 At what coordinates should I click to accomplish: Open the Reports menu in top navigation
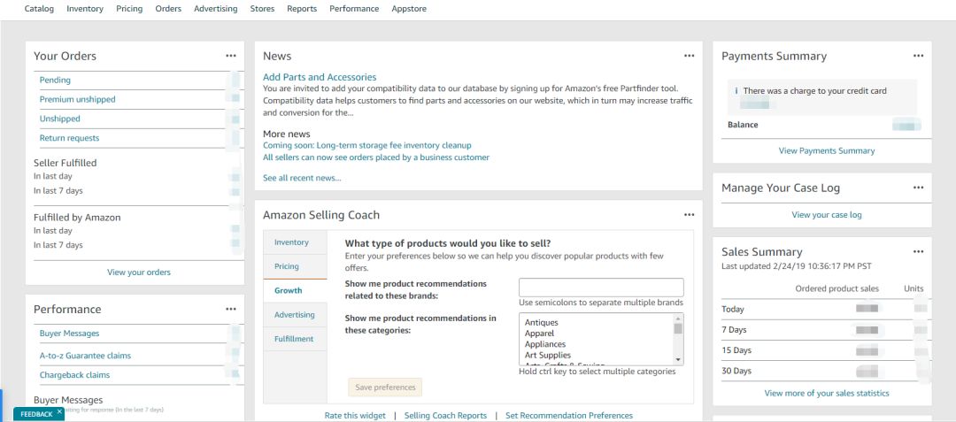coord(302,9)
